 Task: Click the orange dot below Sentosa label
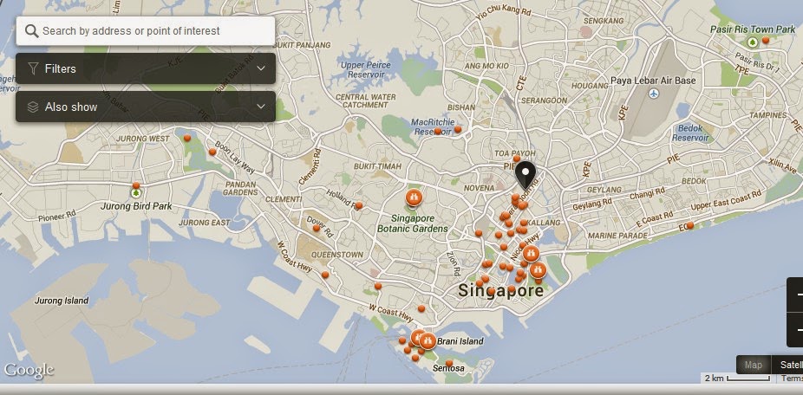click(449, 363)
